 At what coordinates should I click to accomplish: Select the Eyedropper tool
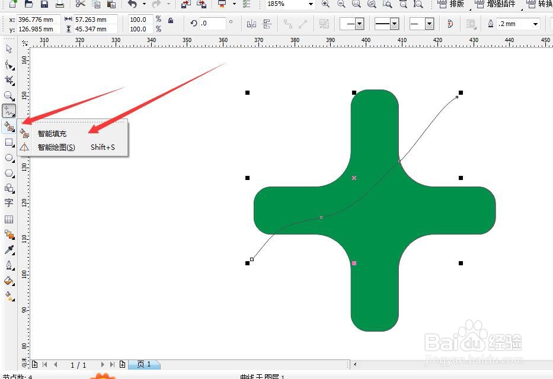coord(9,250)
